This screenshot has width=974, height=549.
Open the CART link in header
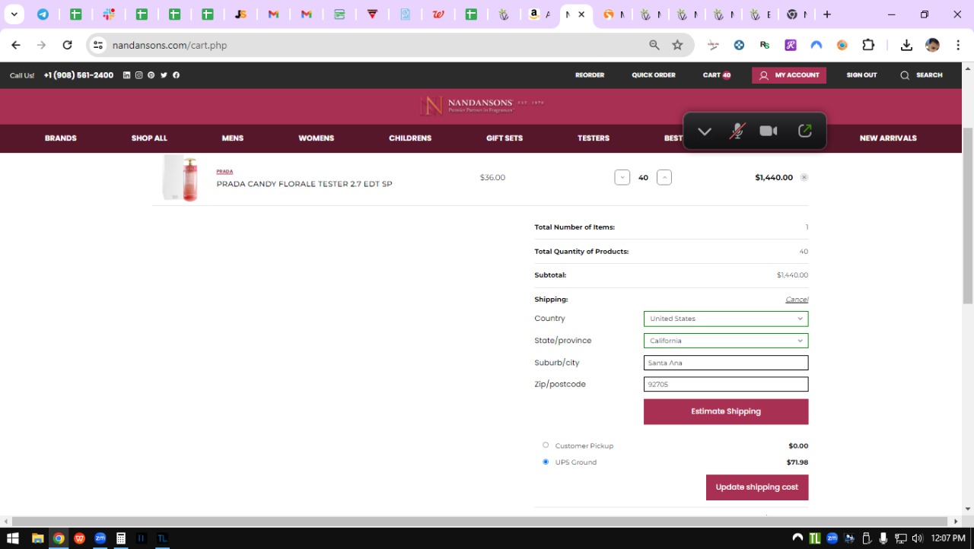pyautogui.click(x=717, y=75)
